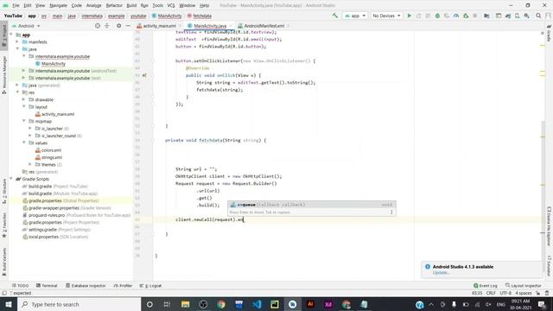
Task: Click the Collapse All icon in Project panel
Action: pos(107,26)
